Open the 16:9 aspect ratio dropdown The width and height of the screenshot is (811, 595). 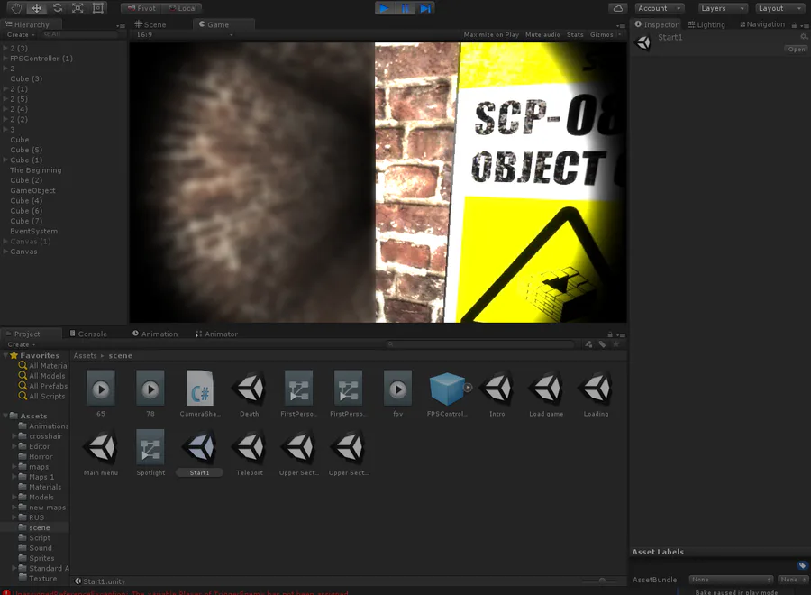(184, 34)
